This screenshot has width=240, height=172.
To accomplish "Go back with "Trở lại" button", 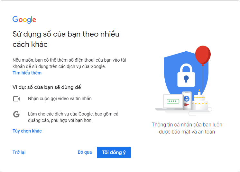I will 19,152.
